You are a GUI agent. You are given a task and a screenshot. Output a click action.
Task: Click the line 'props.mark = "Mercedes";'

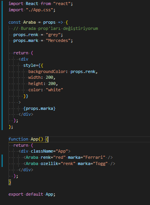click(43, 40)
